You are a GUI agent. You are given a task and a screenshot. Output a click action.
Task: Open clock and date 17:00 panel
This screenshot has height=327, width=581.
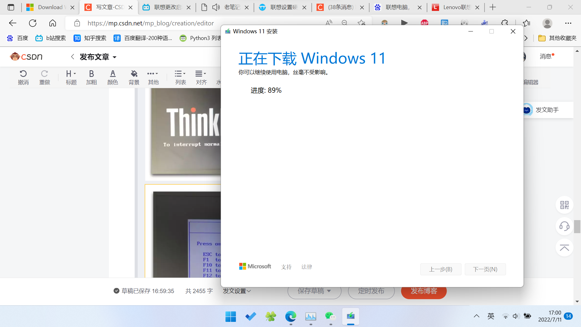[550, 316]
